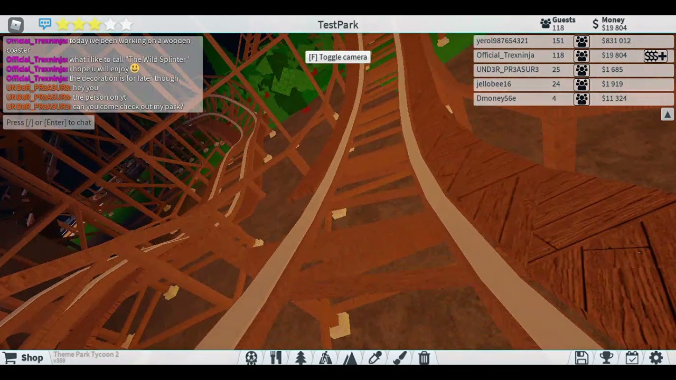The height and width of the screenshot is (380, 676).
Task: Click the $831 012 money value
Action: tap(616, 41)
